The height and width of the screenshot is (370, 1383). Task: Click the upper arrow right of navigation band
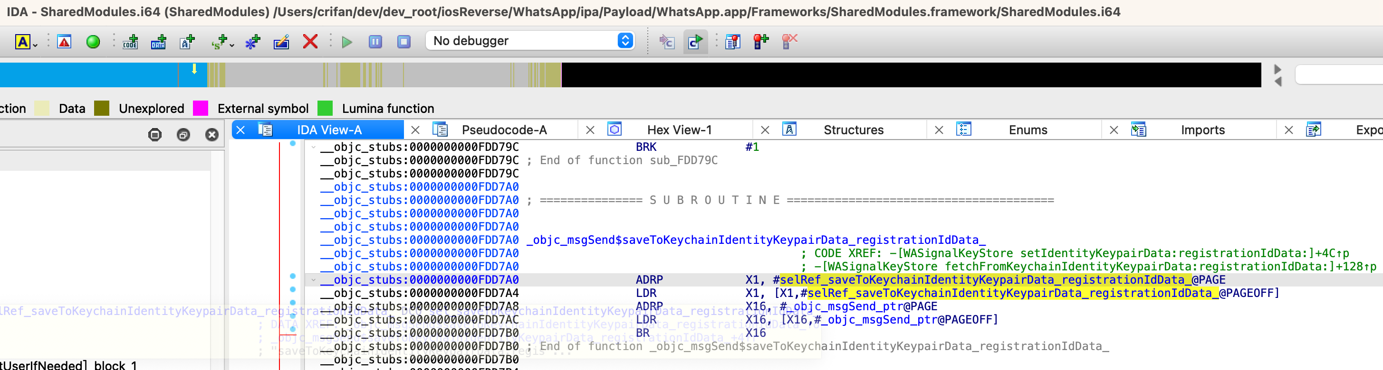pyautogui.click(x=1278, y=69)
